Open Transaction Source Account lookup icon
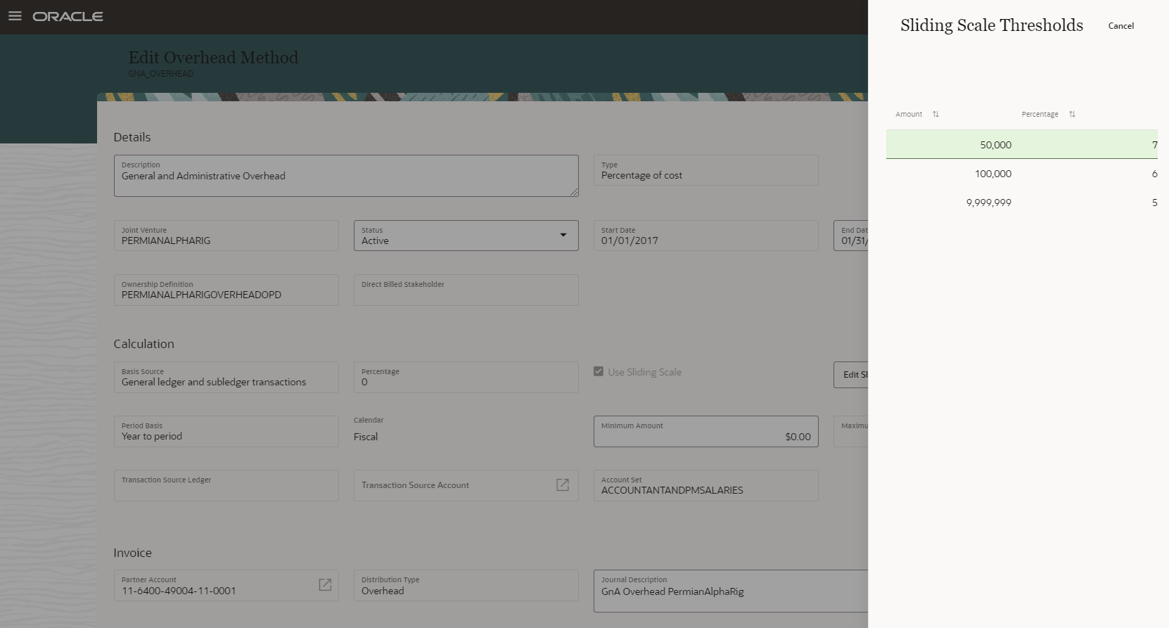This screenshot has width=1169, height=628. coord(563,485)
